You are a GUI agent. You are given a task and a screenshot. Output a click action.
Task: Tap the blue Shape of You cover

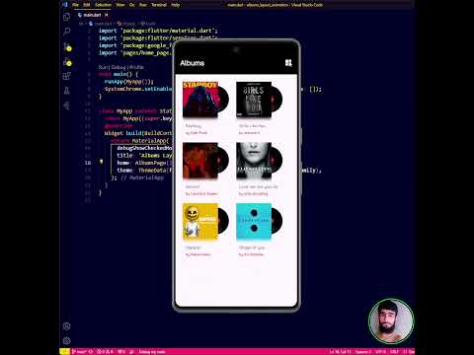tap(254, 221)
